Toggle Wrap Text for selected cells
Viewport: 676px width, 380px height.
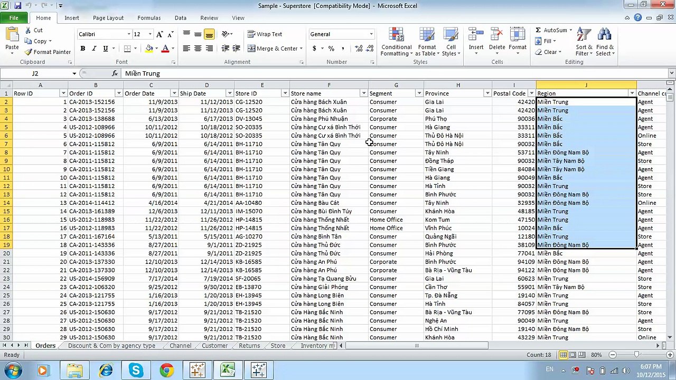(x=265, y=34)
